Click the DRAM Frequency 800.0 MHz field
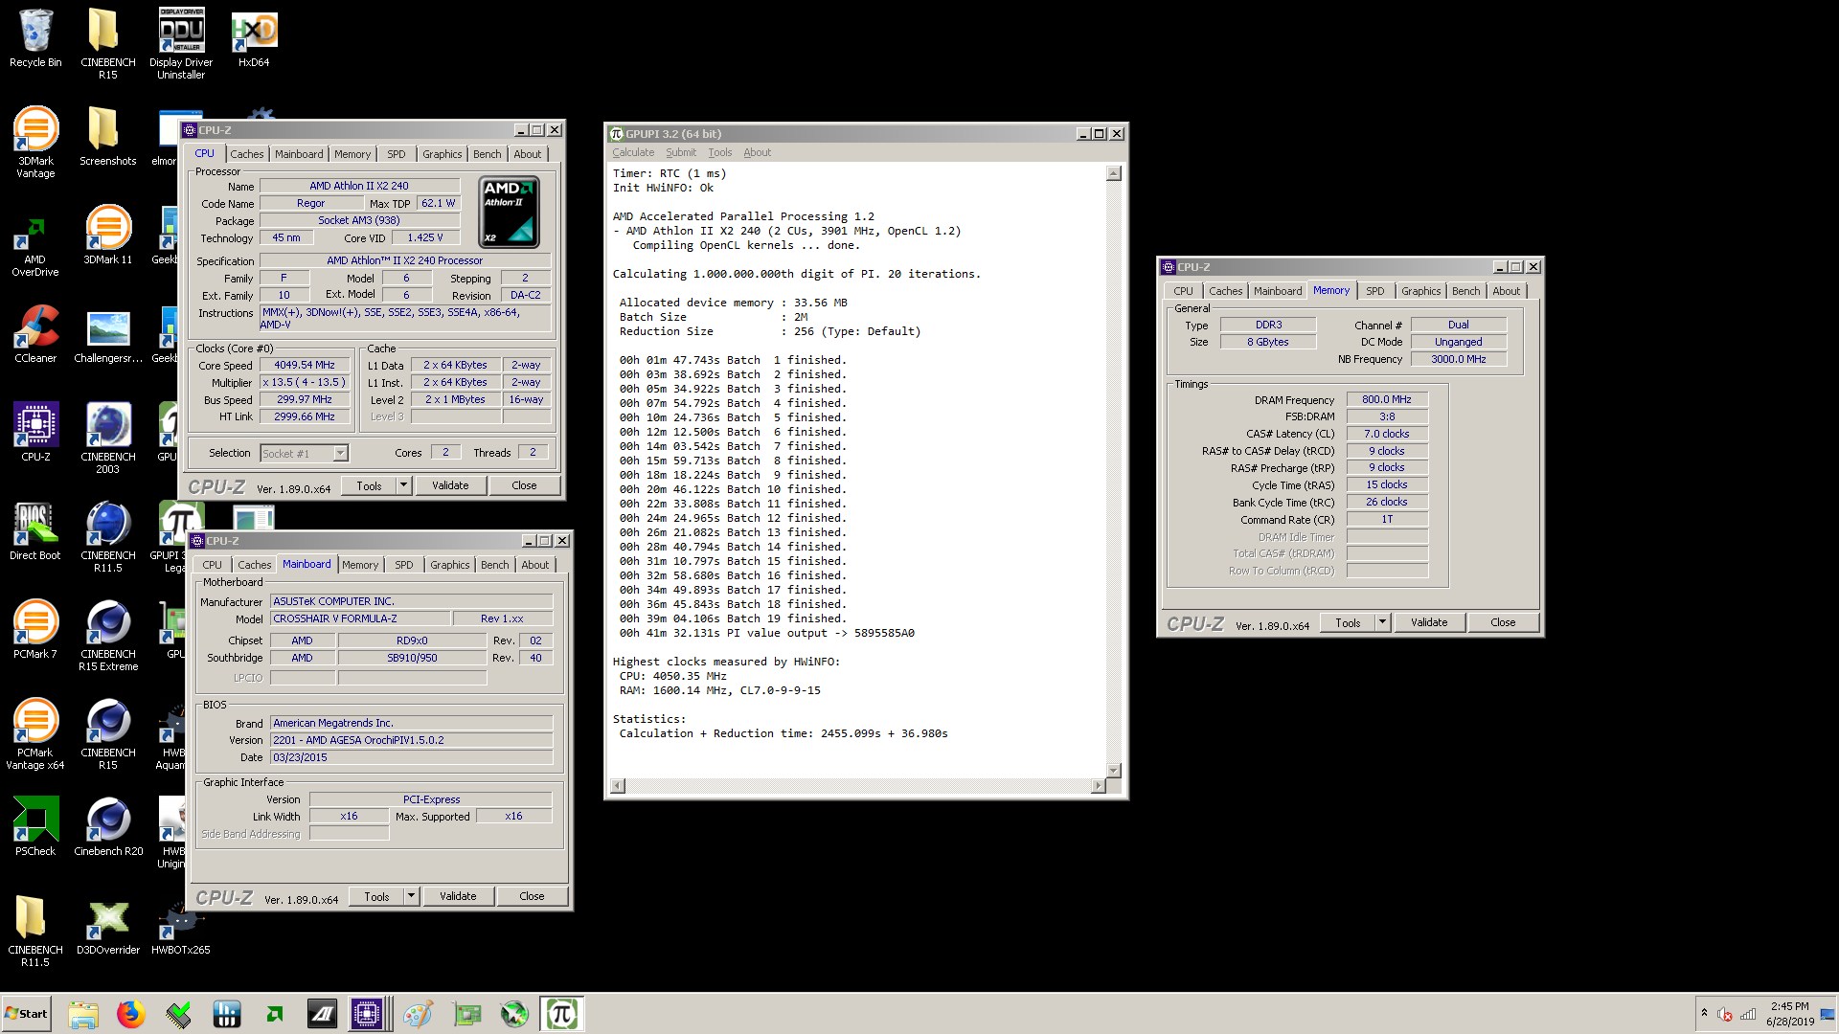The image size is (1839, 1034). 1387,399
